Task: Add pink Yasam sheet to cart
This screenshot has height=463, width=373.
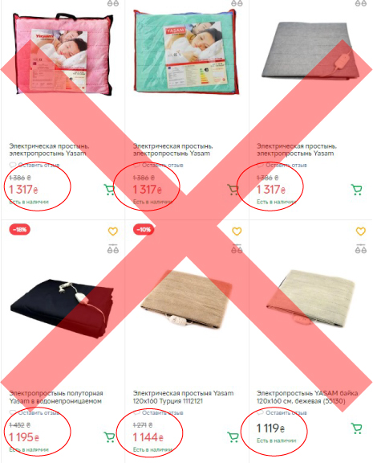Action: (109, 190)
